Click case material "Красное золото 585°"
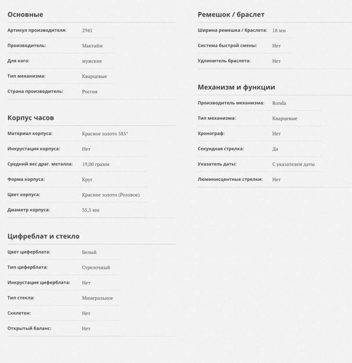The width and height of the screenshot is (352, 363). 105,133
